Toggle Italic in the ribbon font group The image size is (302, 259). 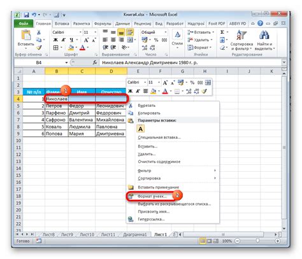(x=63, y=40)
